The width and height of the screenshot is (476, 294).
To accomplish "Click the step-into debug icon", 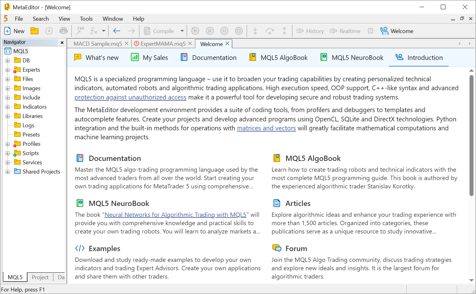I will click(x=255, y=31).
